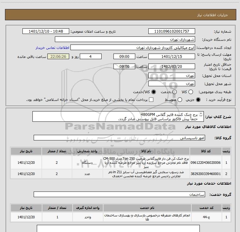240x232 pixels.
Task: Tick the اسناد خزانه اسلامی payment checkbox
Action: click(x=151, y=100)
